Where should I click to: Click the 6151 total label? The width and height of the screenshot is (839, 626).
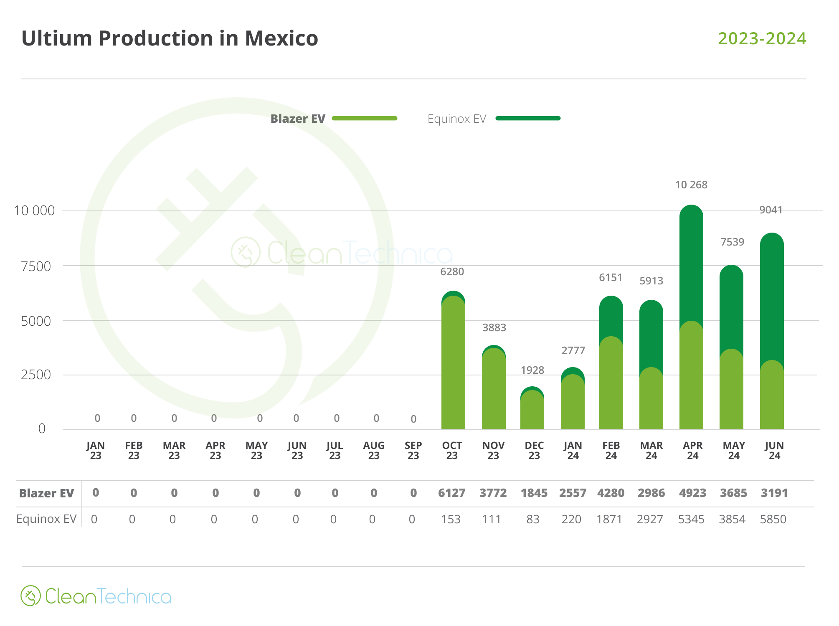pos(611,278)
